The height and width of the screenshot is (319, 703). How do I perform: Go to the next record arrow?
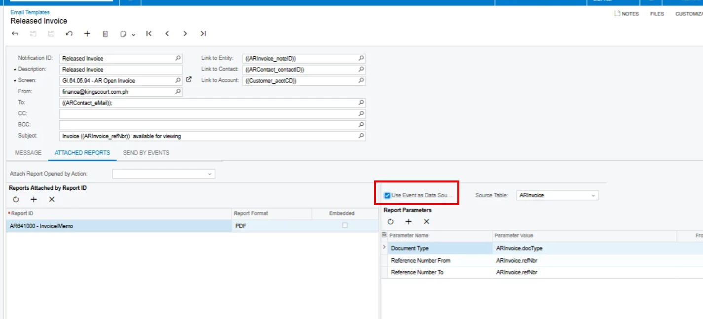185,34
